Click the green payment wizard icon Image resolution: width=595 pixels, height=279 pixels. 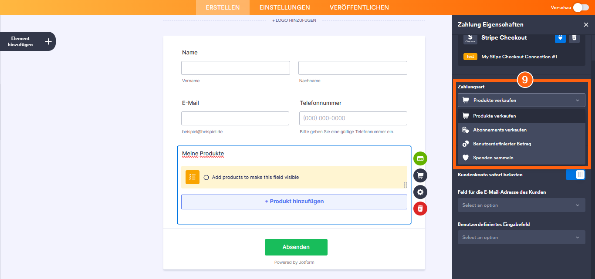click(420, 158)
